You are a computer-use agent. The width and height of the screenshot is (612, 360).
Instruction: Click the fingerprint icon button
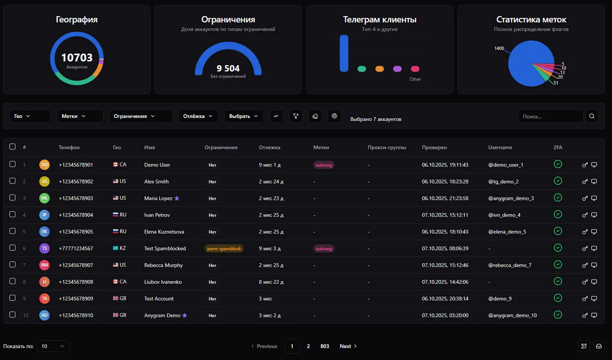click(334, 116)
